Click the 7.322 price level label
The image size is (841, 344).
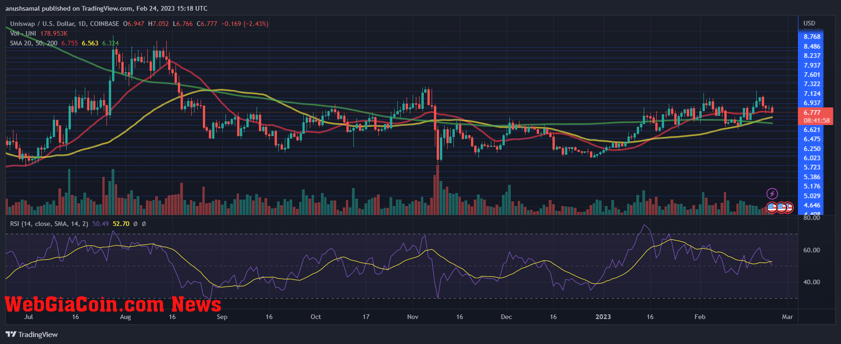coord(812,84)
